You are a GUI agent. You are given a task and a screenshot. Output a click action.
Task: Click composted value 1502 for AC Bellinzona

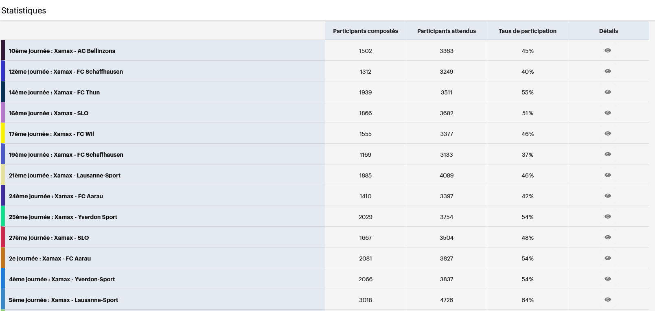coord(366,51)
